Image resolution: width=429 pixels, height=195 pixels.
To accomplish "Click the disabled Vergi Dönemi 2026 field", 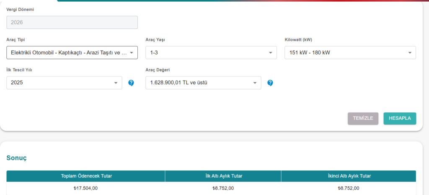I will tap(72, 23).
